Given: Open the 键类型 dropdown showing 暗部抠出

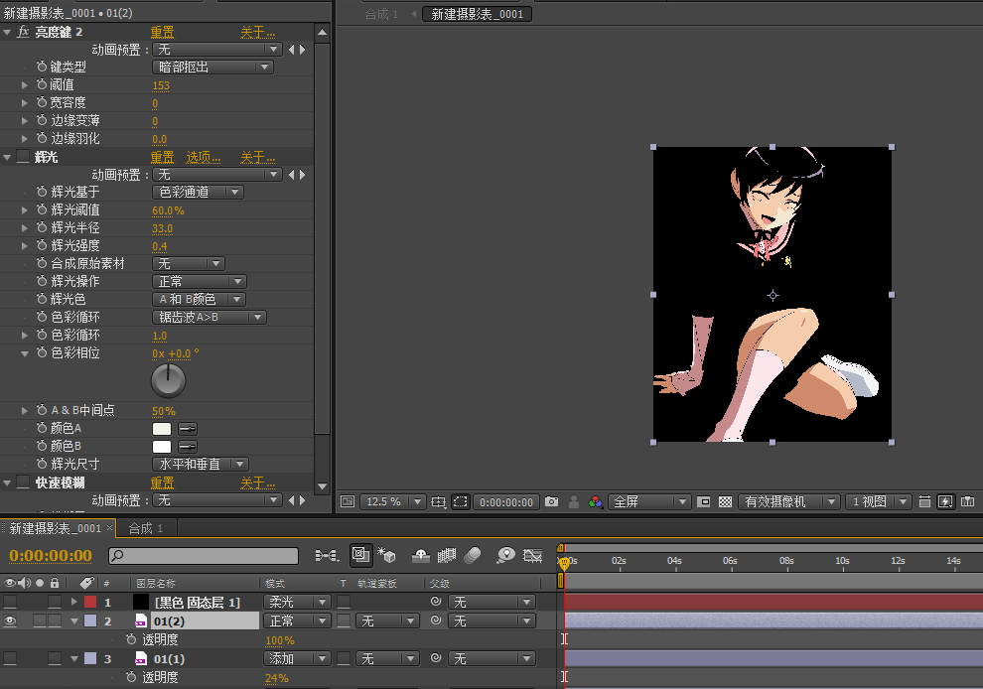Looking at the screenshot, I should coord(212,68).
